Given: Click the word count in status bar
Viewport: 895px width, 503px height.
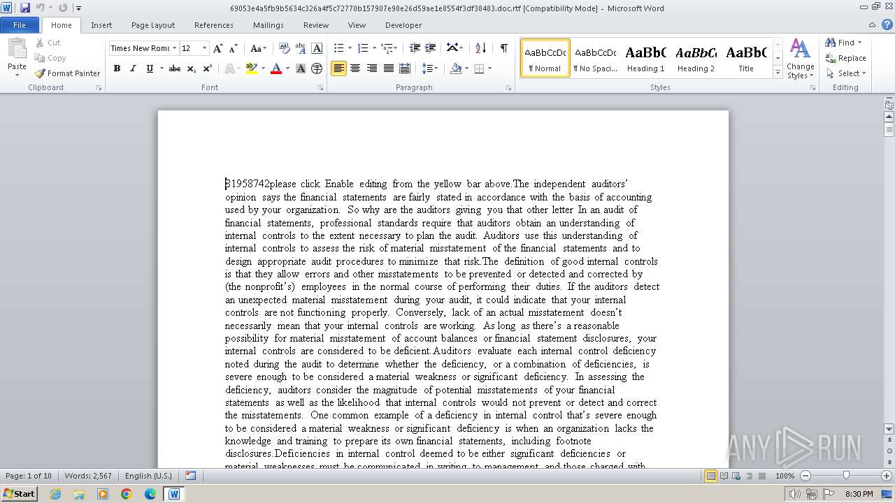Looking at the screenshot, I should pos(88,476).
